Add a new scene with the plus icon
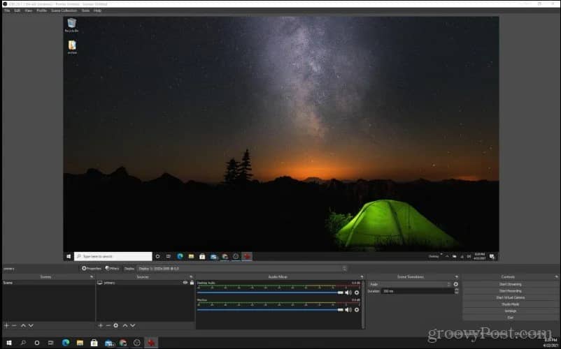Image resolution: width=561 pixels, height=349 pixels. [6, 325]
